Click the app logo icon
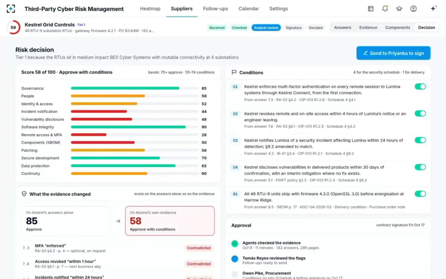 (x=11, y=9)
